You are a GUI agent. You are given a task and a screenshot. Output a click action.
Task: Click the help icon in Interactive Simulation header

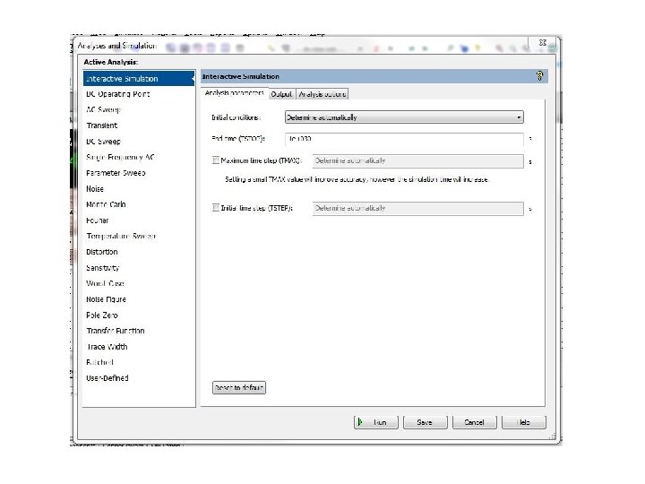(x=539, y=75)
